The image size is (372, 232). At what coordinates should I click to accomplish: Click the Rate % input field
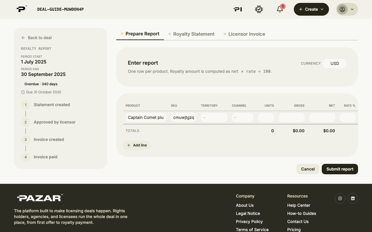coord(348,117)
